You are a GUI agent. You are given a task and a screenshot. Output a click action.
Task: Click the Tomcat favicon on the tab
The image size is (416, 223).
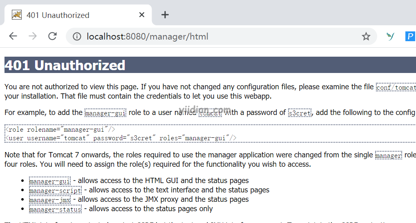(x=17, y=15)
